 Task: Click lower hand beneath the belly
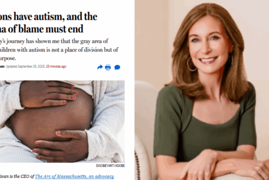[x=61, y=145]
